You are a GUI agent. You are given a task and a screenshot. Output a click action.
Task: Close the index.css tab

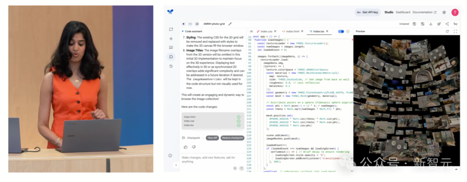[275, 31]
